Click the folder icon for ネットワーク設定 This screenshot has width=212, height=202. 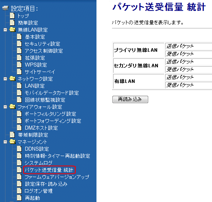pyautogui.click(x=12, y=79)
